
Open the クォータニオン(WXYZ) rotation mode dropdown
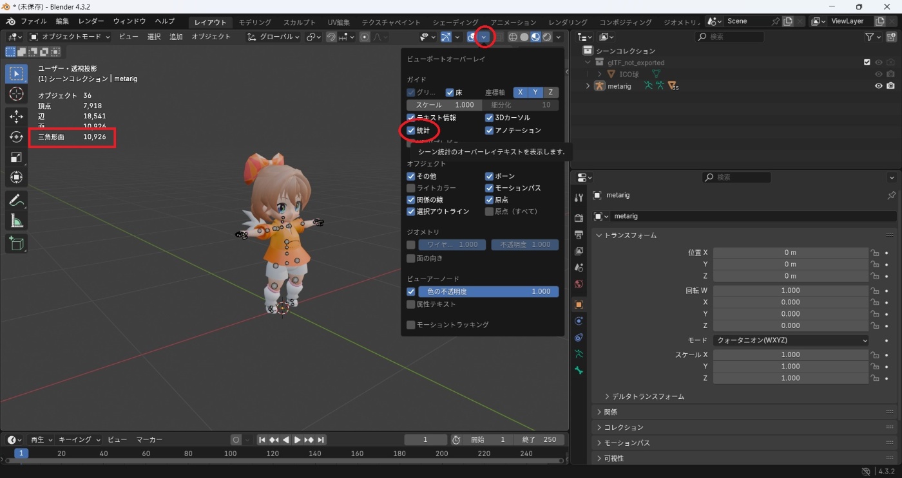click(791, 340)
